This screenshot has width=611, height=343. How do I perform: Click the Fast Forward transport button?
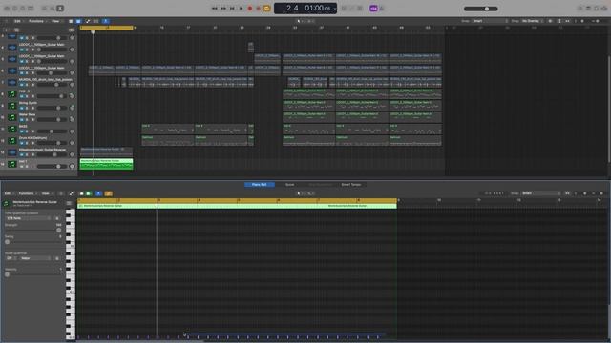223,9
